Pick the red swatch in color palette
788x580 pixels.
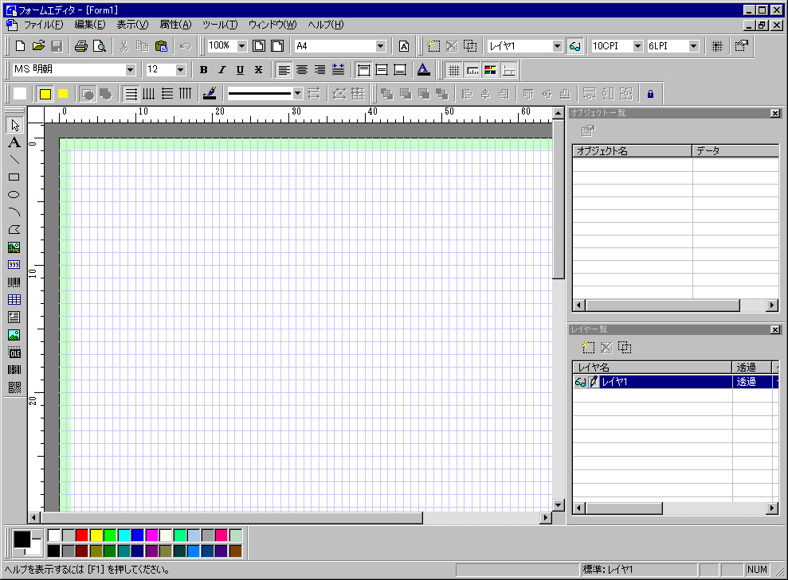click(x=81, y=535)
